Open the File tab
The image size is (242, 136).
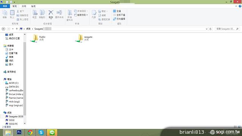point(5,6)
